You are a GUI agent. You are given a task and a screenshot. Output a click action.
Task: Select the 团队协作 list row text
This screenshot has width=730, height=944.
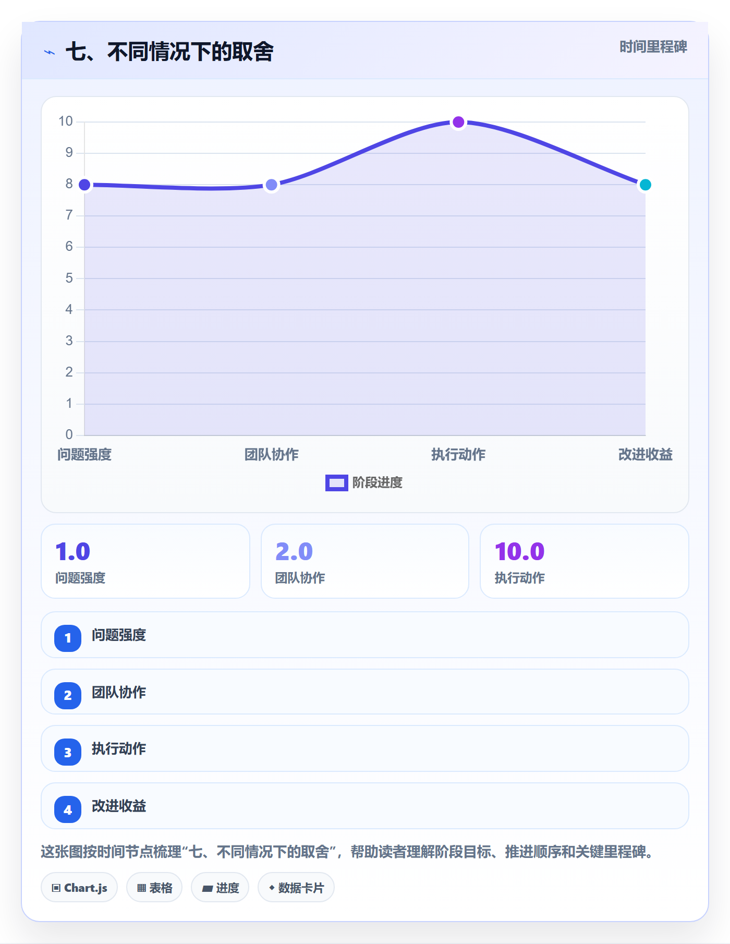[119, 693]
